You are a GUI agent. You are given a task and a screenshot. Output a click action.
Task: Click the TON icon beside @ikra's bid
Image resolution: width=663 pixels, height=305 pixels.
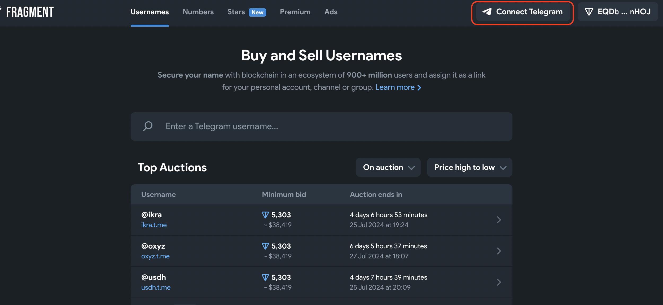click(x=265, y=215)
